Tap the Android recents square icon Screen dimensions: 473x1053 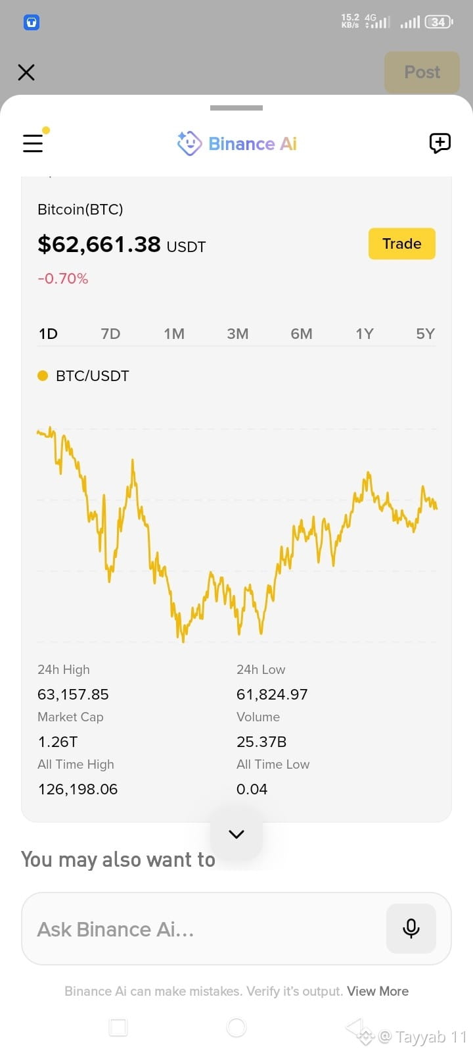coord(118,1027)
